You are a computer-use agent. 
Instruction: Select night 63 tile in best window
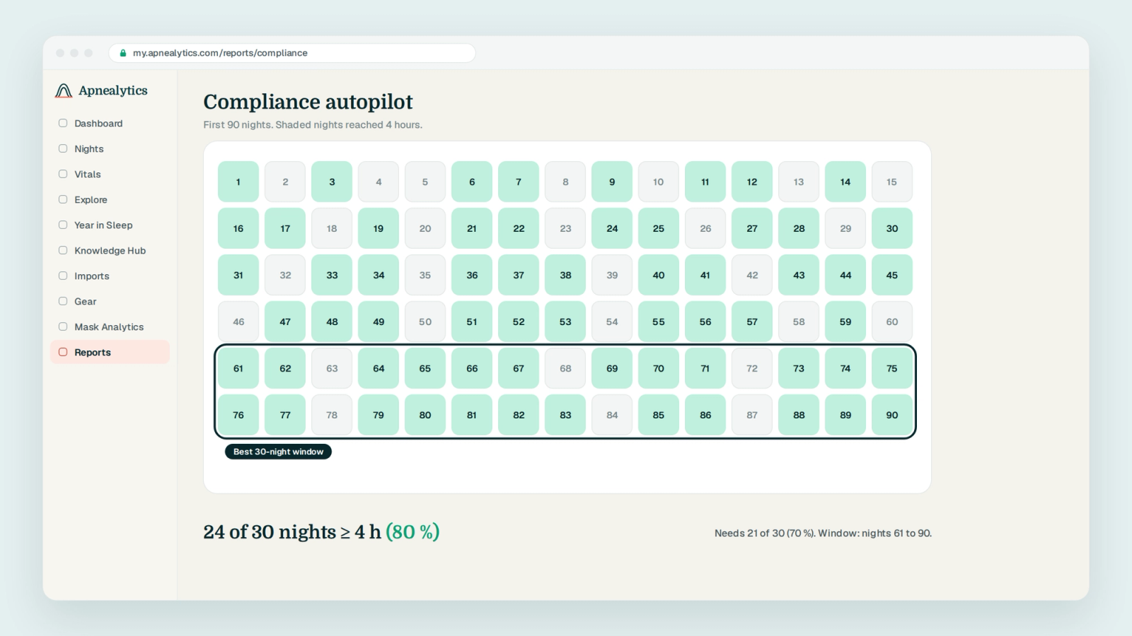point(332,368)
